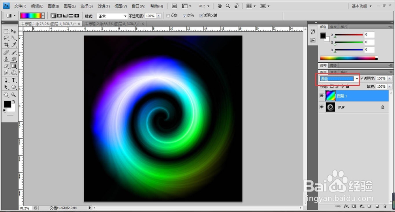Open the layer blend mode dropdown 颜色

point(339,79)
